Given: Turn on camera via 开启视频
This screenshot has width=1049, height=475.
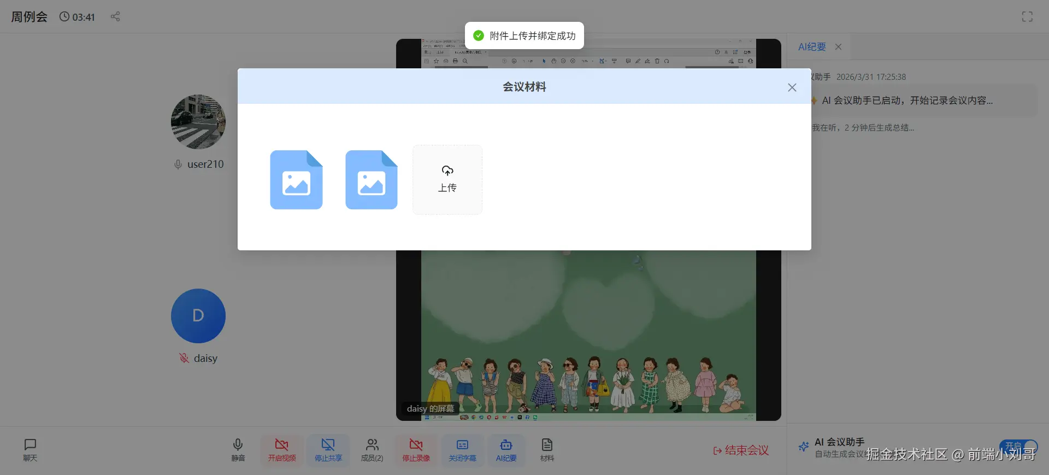Looking at the screenshot, I should pos(282,450).
